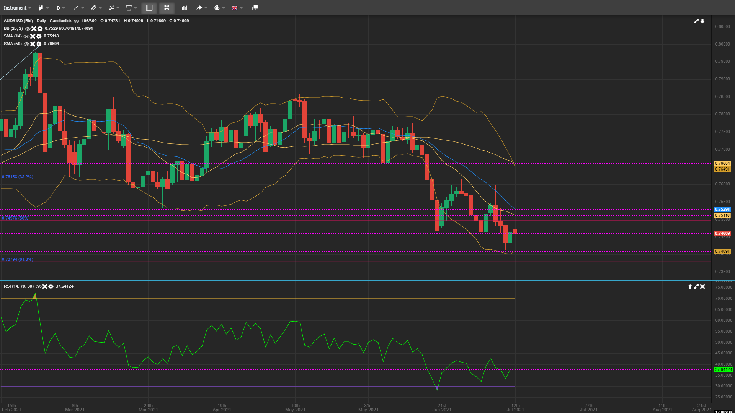Expand the share options dropdown arrow
Viewport: 735px width, 413px height.
click(206, 8)
